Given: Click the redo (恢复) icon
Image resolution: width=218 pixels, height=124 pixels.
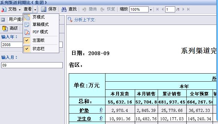Looking at the screenshot, I should pos(102,9).
